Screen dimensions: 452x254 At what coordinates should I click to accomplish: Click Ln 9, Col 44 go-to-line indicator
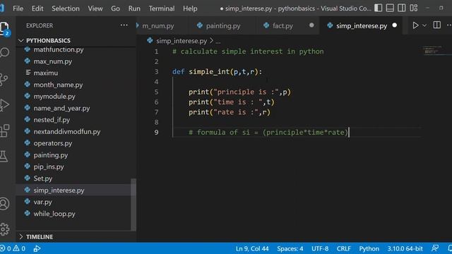[x=252, y=248]
